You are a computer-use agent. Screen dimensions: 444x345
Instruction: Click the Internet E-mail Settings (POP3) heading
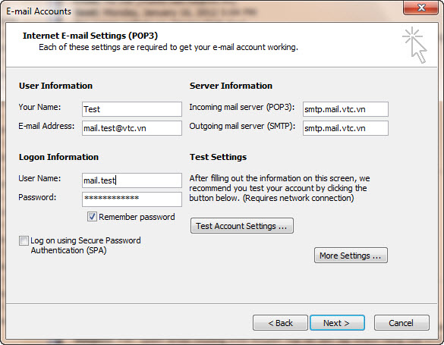coord(90,36)
